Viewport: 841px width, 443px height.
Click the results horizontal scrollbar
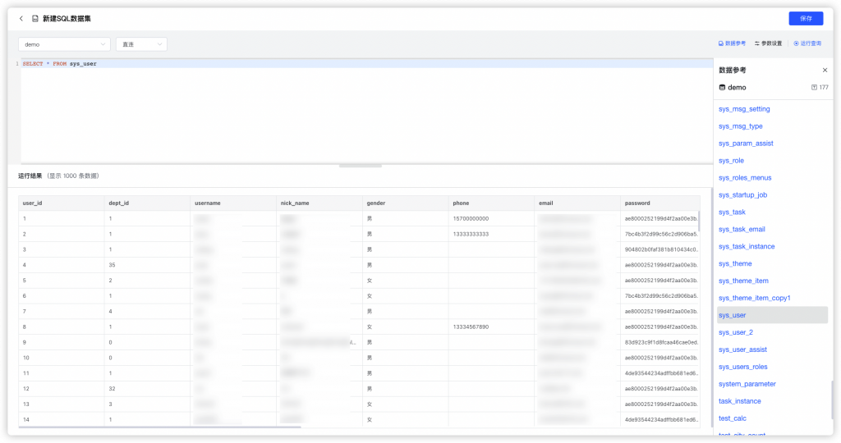pos(160,427)
